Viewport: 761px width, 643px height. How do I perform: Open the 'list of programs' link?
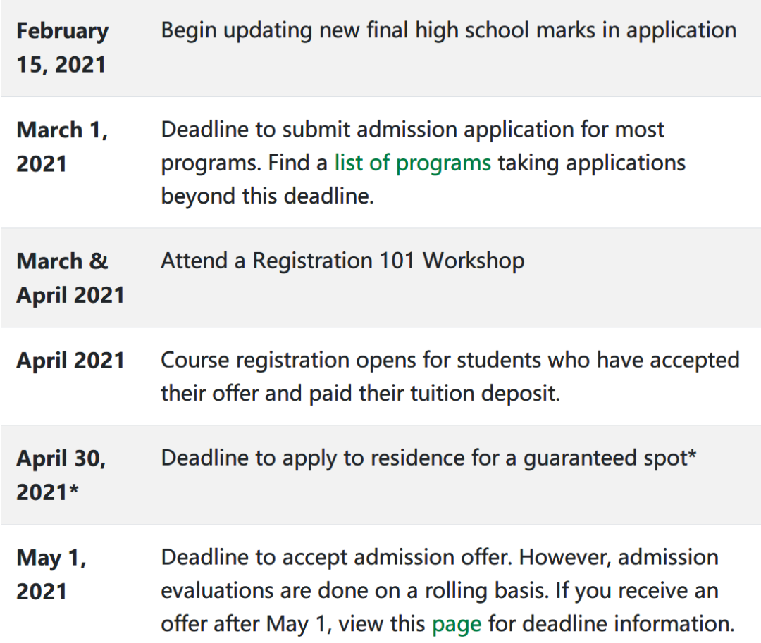coord(412,163)
